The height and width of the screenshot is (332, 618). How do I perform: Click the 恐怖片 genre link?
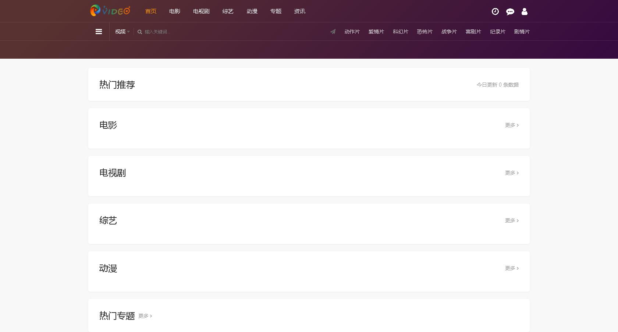[425, 32]
